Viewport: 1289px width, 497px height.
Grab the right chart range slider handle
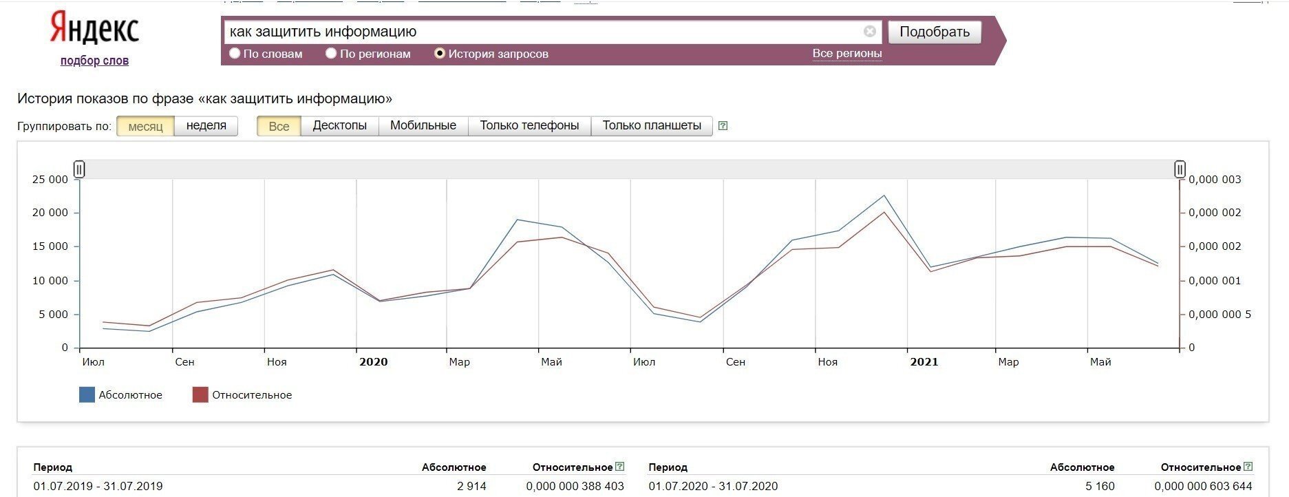(1180, 169)
